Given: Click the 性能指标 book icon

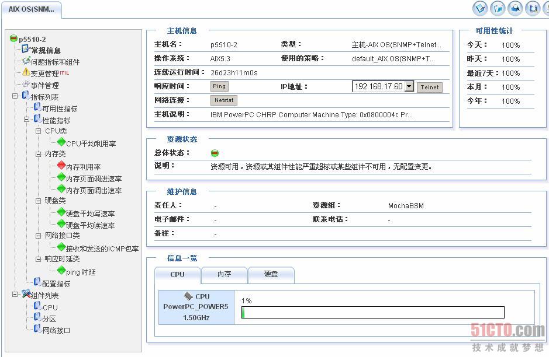Looking at the screenshot, I should pos(37,119).
